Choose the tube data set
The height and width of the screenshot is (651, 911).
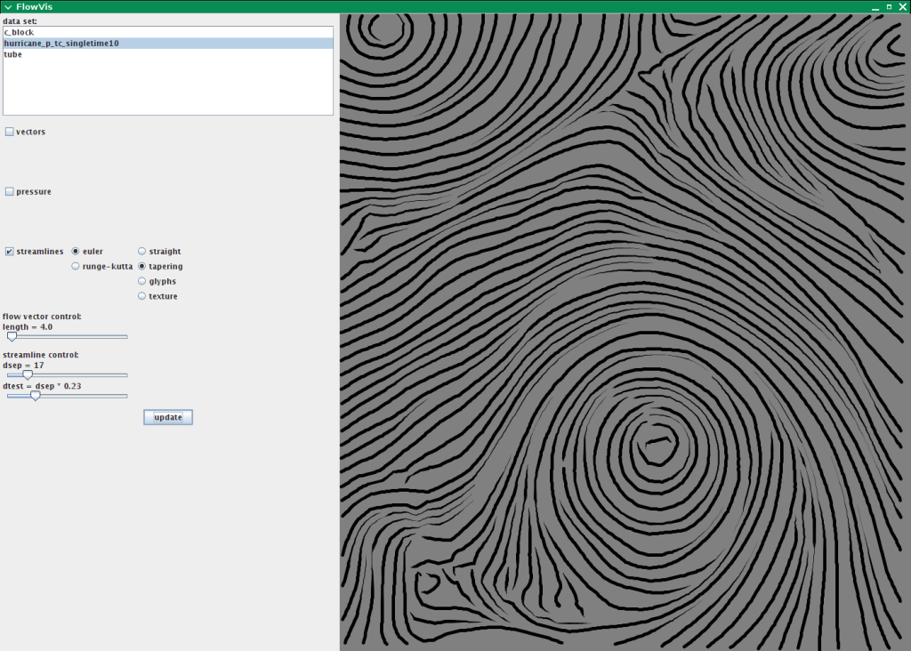[13, 54]
